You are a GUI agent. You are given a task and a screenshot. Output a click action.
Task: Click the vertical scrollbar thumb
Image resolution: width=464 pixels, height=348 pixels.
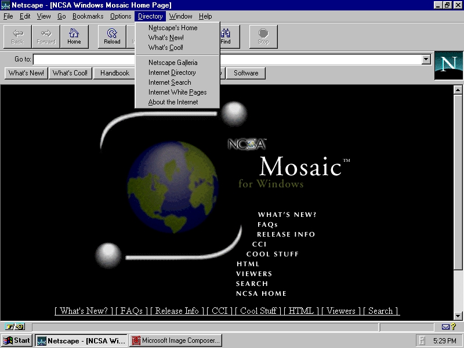pyautogui.click(x=458, y=182)
